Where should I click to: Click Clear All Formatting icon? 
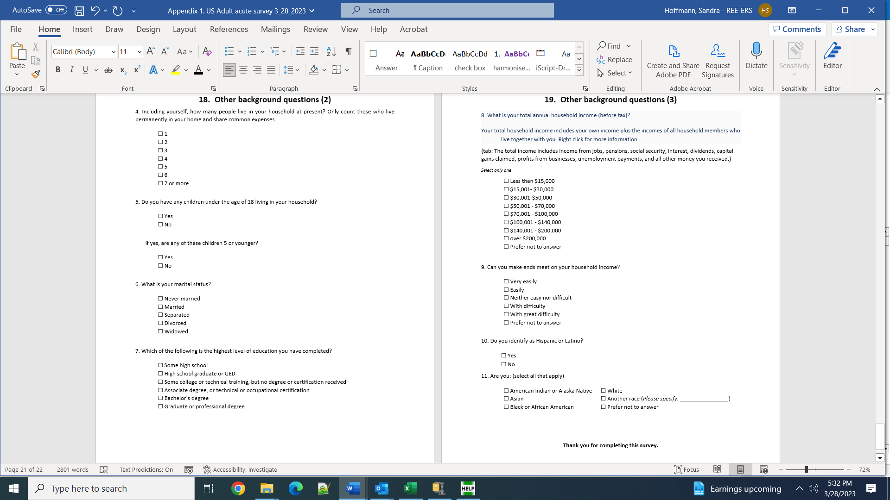[x=207, y=51]
